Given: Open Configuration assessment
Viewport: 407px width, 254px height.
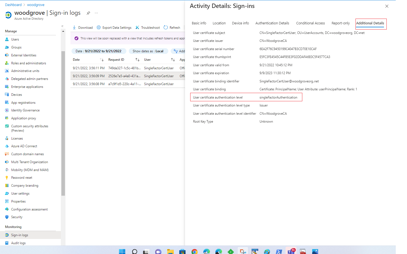Looking at the screenshot, I should [x=29, y=209].
